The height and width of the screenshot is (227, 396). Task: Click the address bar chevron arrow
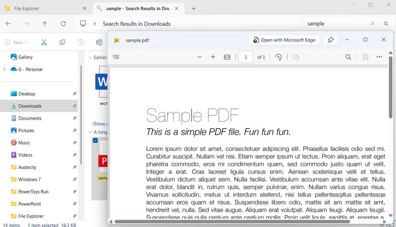(95, 23)
